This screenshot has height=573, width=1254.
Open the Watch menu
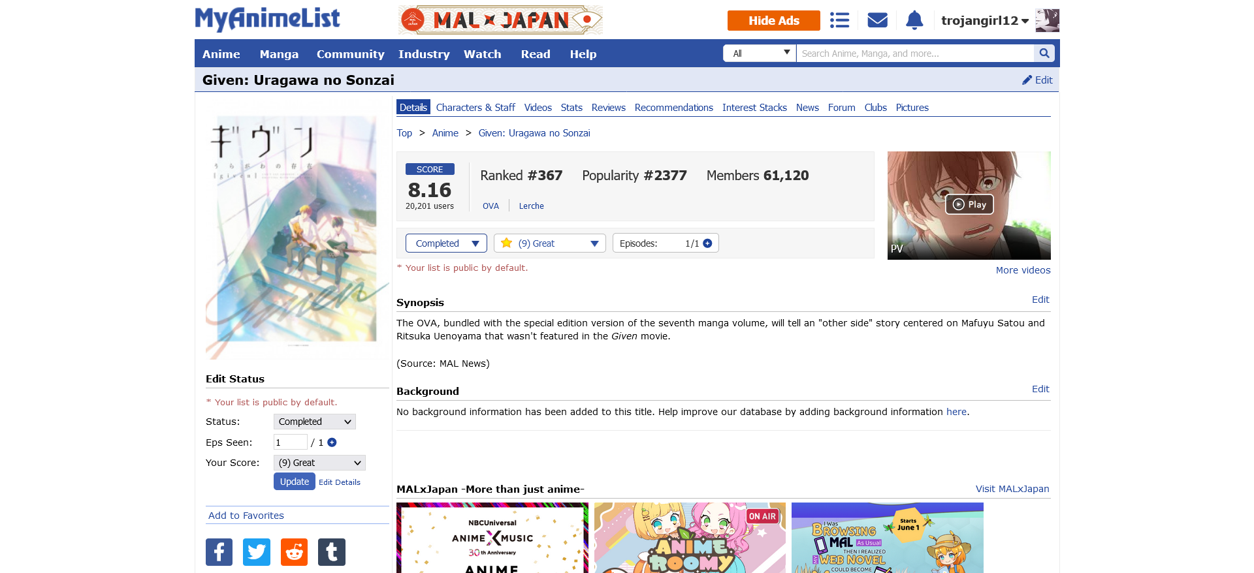click(483, 54)
